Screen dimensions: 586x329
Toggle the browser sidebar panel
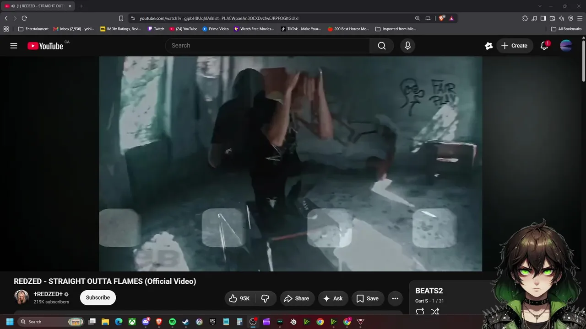(x=543, y=18)
